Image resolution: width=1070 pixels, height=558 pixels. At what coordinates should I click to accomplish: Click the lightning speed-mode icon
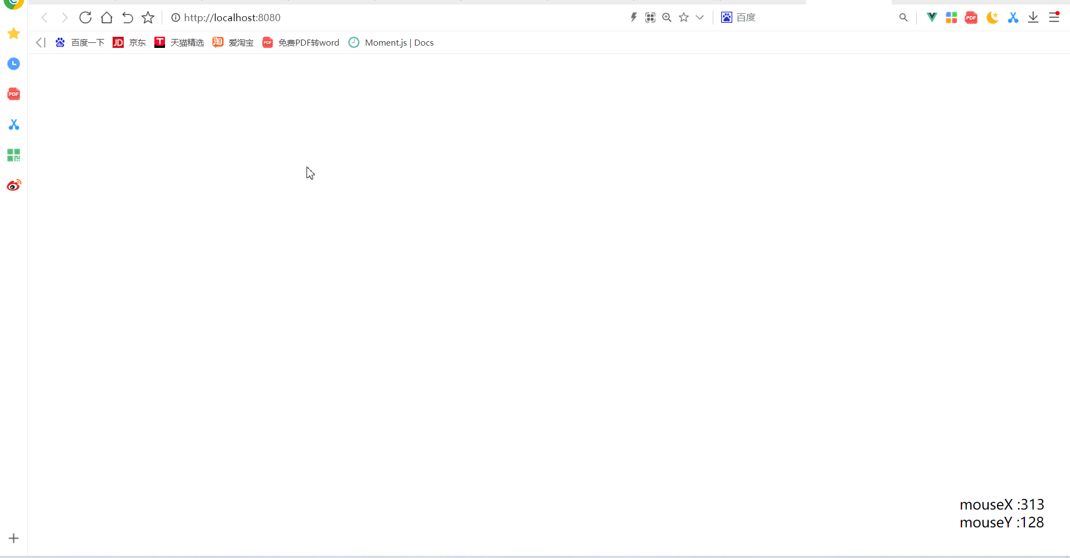634,18
